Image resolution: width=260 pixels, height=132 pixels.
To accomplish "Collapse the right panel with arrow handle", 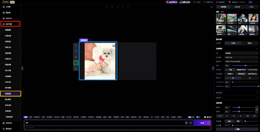I will (x=213, y=68).
